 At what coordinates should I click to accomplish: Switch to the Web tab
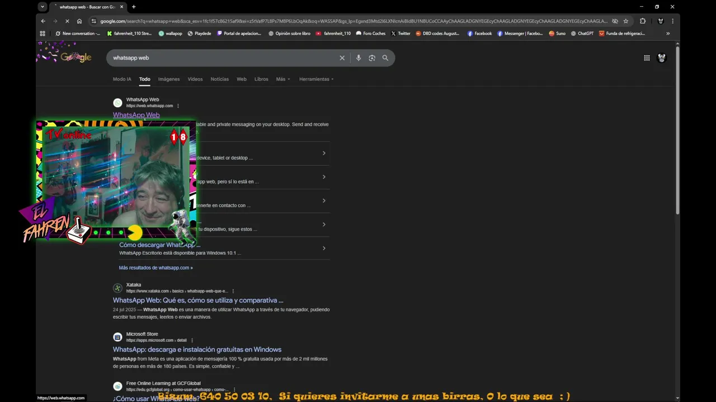[242, 79]
